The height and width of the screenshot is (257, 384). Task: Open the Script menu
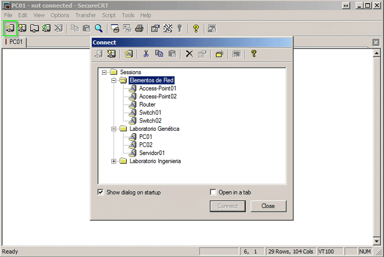(109, 15)
